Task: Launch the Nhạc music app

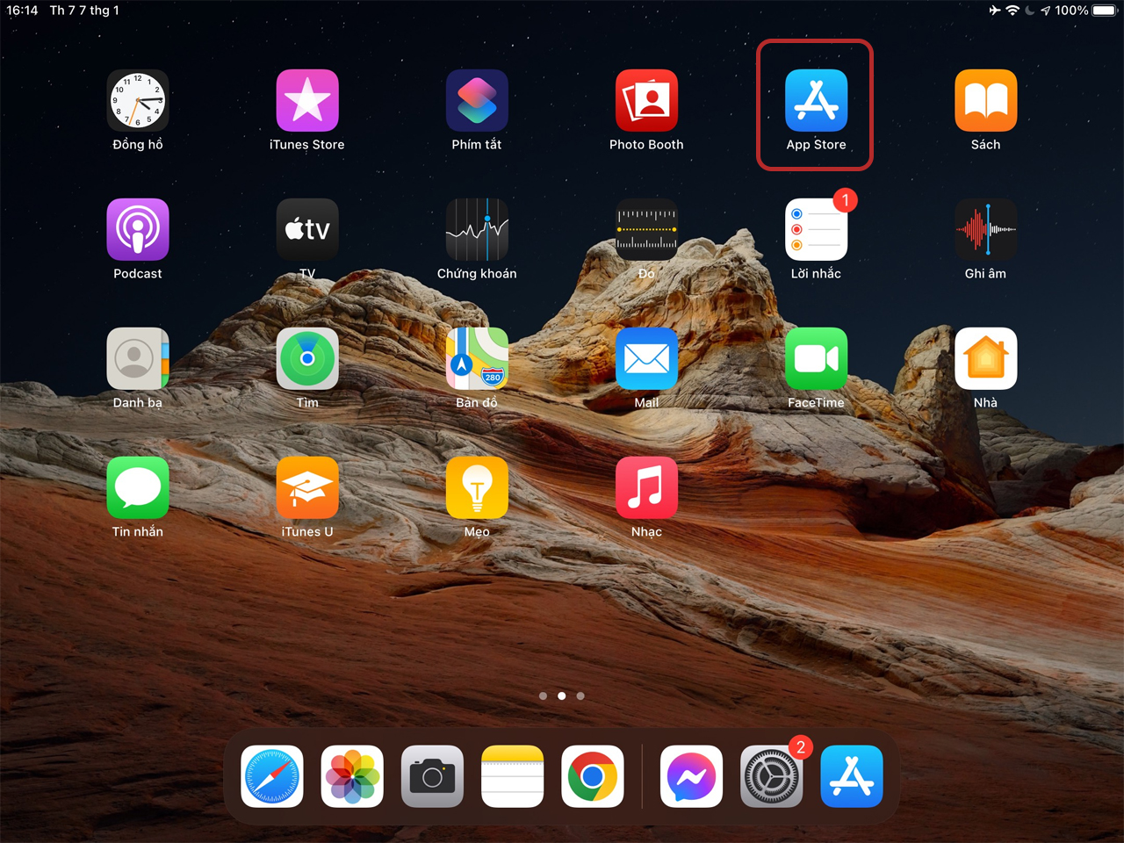Action: click(x=646, y=487)
